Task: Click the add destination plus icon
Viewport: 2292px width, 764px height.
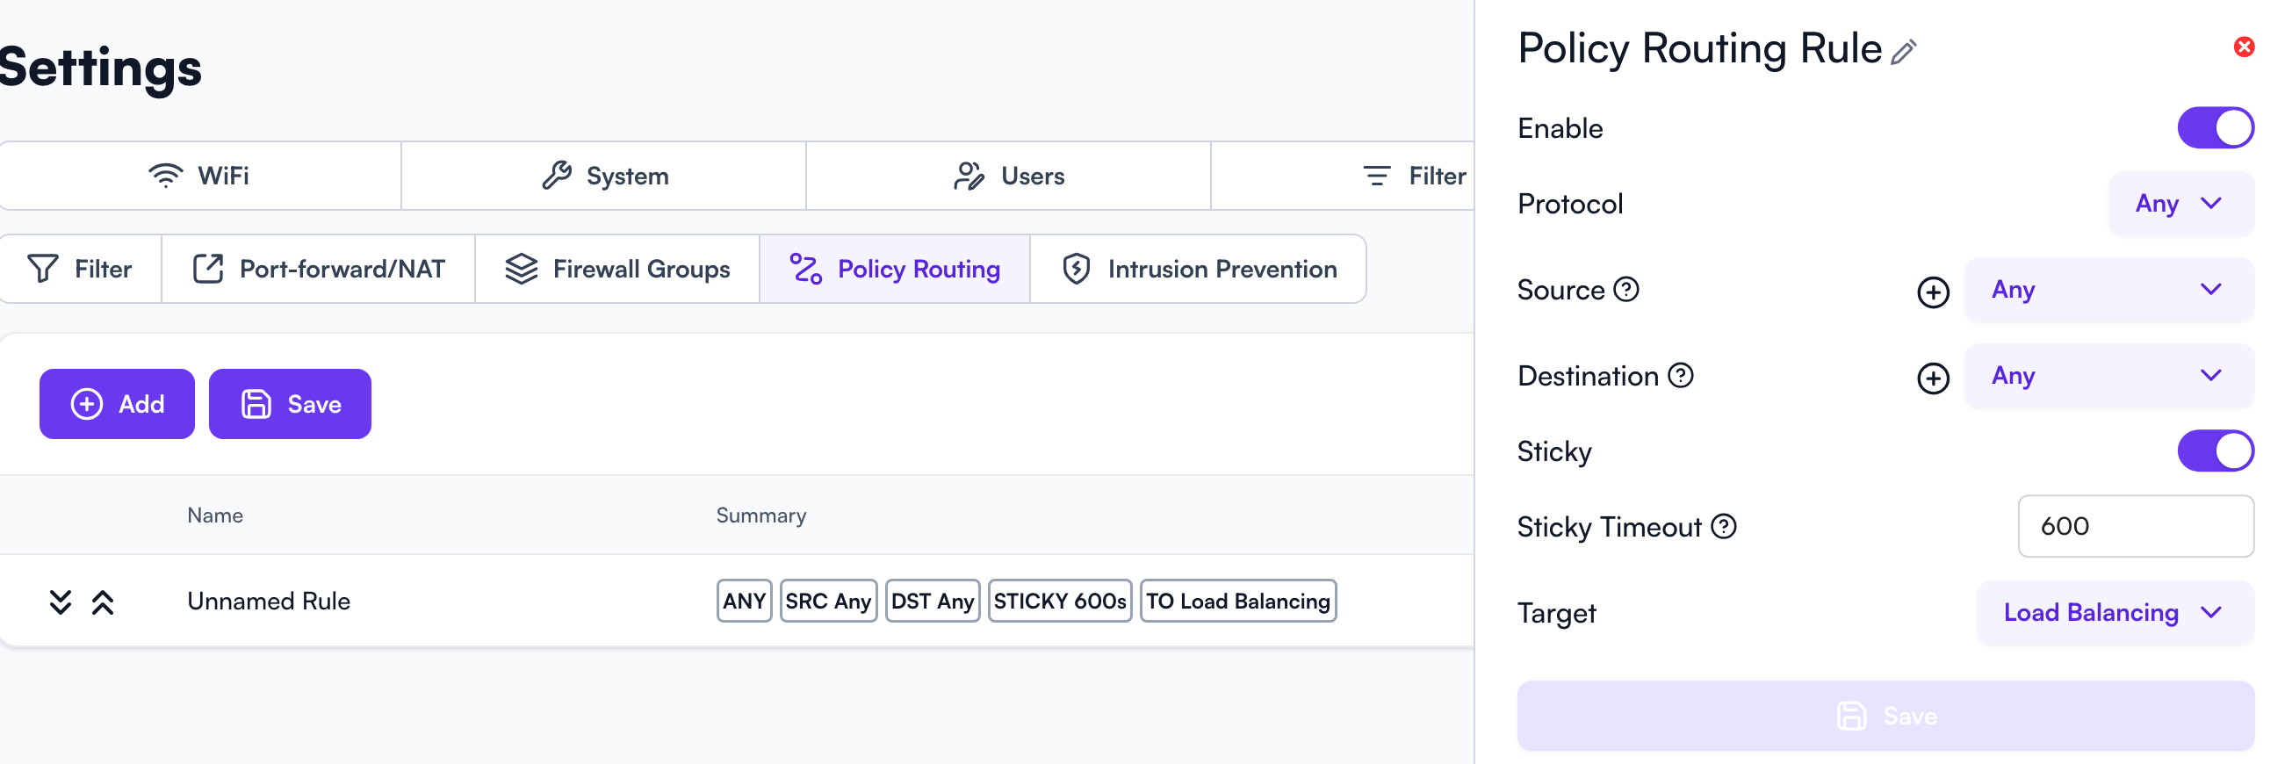Action: [1933, 378]
